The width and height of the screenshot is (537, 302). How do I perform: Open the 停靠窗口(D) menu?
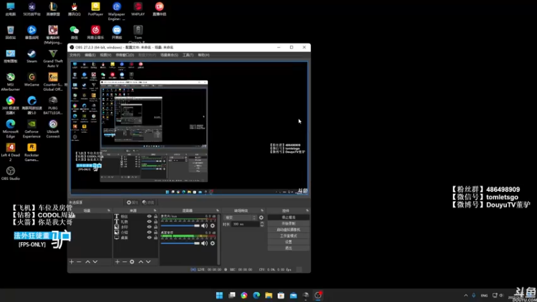click(x=125, y=55)
